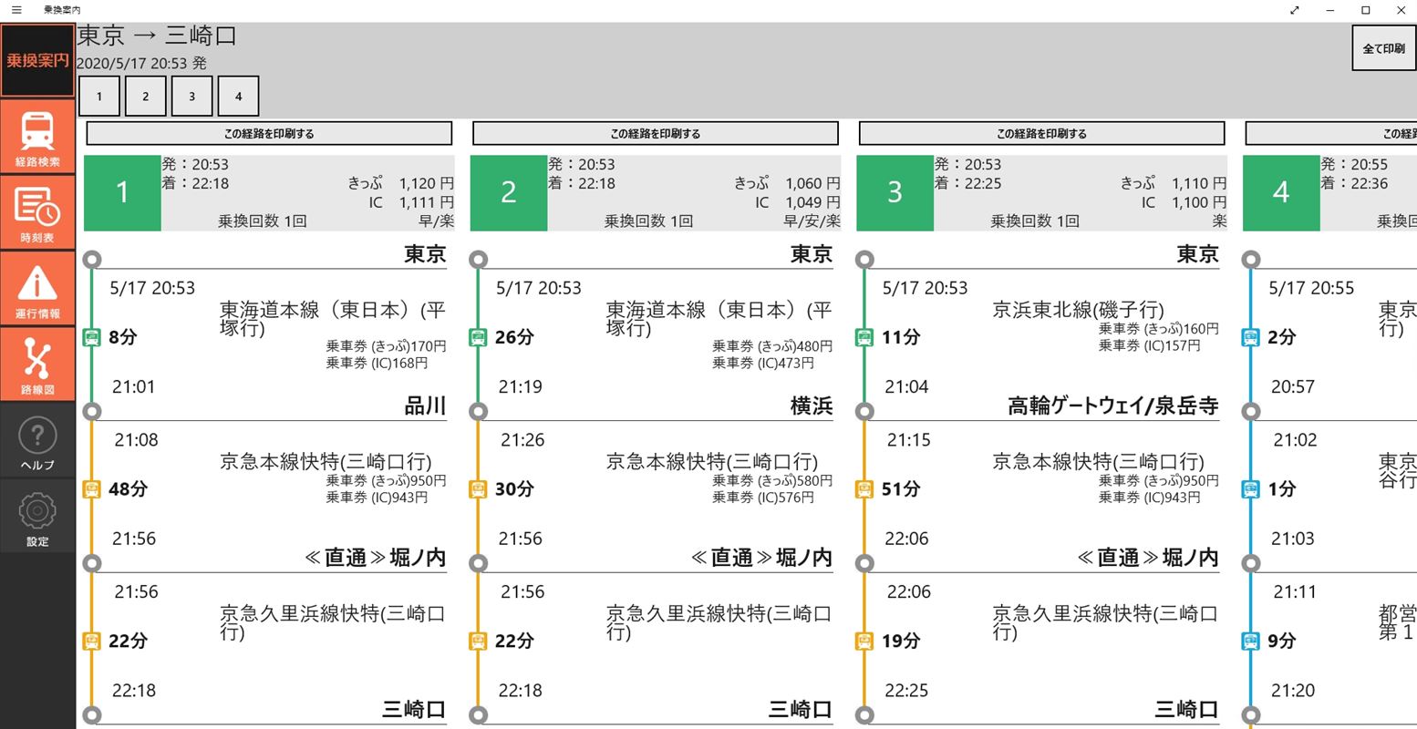Click the blue train icon at 1分 in route 4
The image size is (1417, 729).
(1251, 489)
